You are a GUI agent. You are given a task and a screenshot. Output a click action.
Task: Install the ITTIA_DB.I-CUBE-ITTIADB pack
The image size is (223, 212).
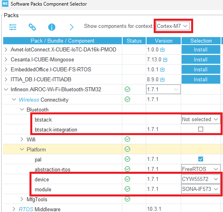tap(201, 79)
